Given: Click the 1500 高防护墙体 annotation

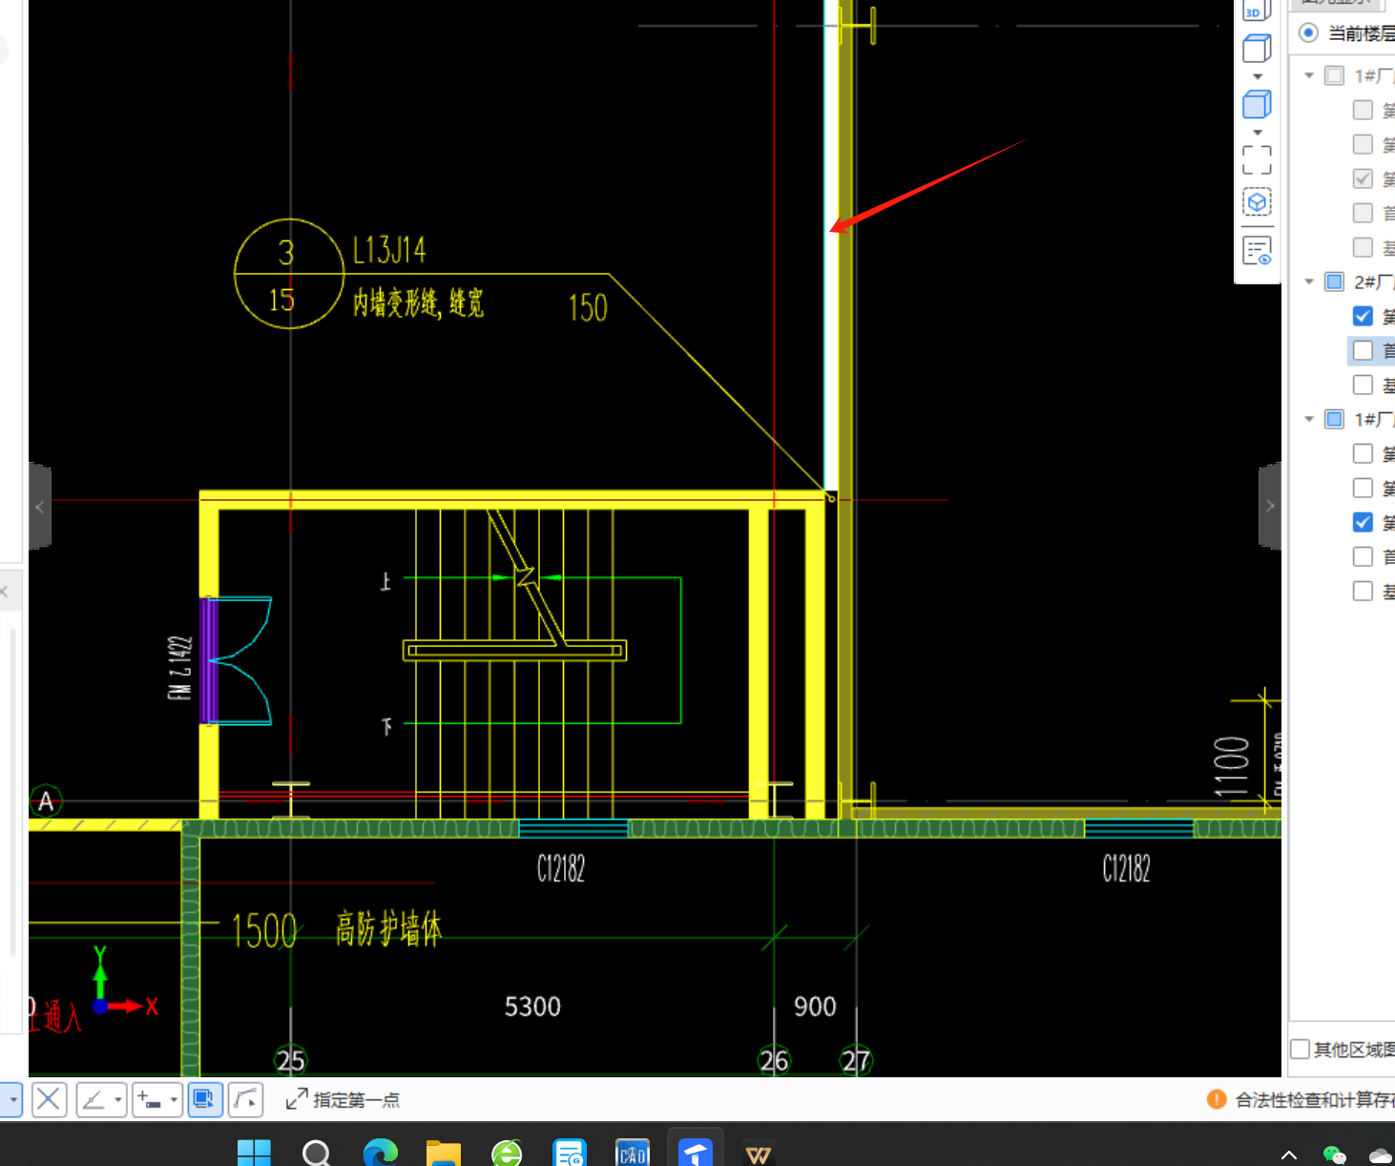Looking at the screenshot, I should [x=337, y=929].
